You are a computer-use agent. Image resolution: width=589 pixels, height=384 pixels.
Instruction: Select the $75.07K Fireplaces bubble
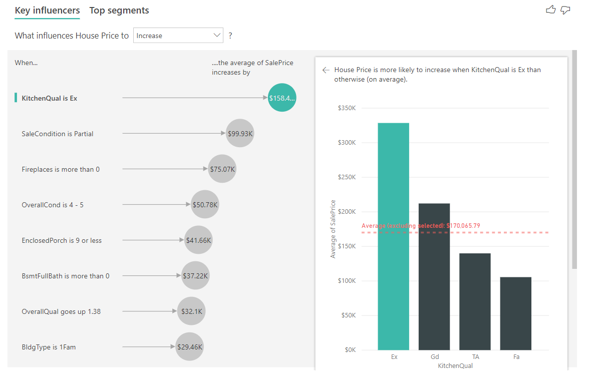[222, 169]
